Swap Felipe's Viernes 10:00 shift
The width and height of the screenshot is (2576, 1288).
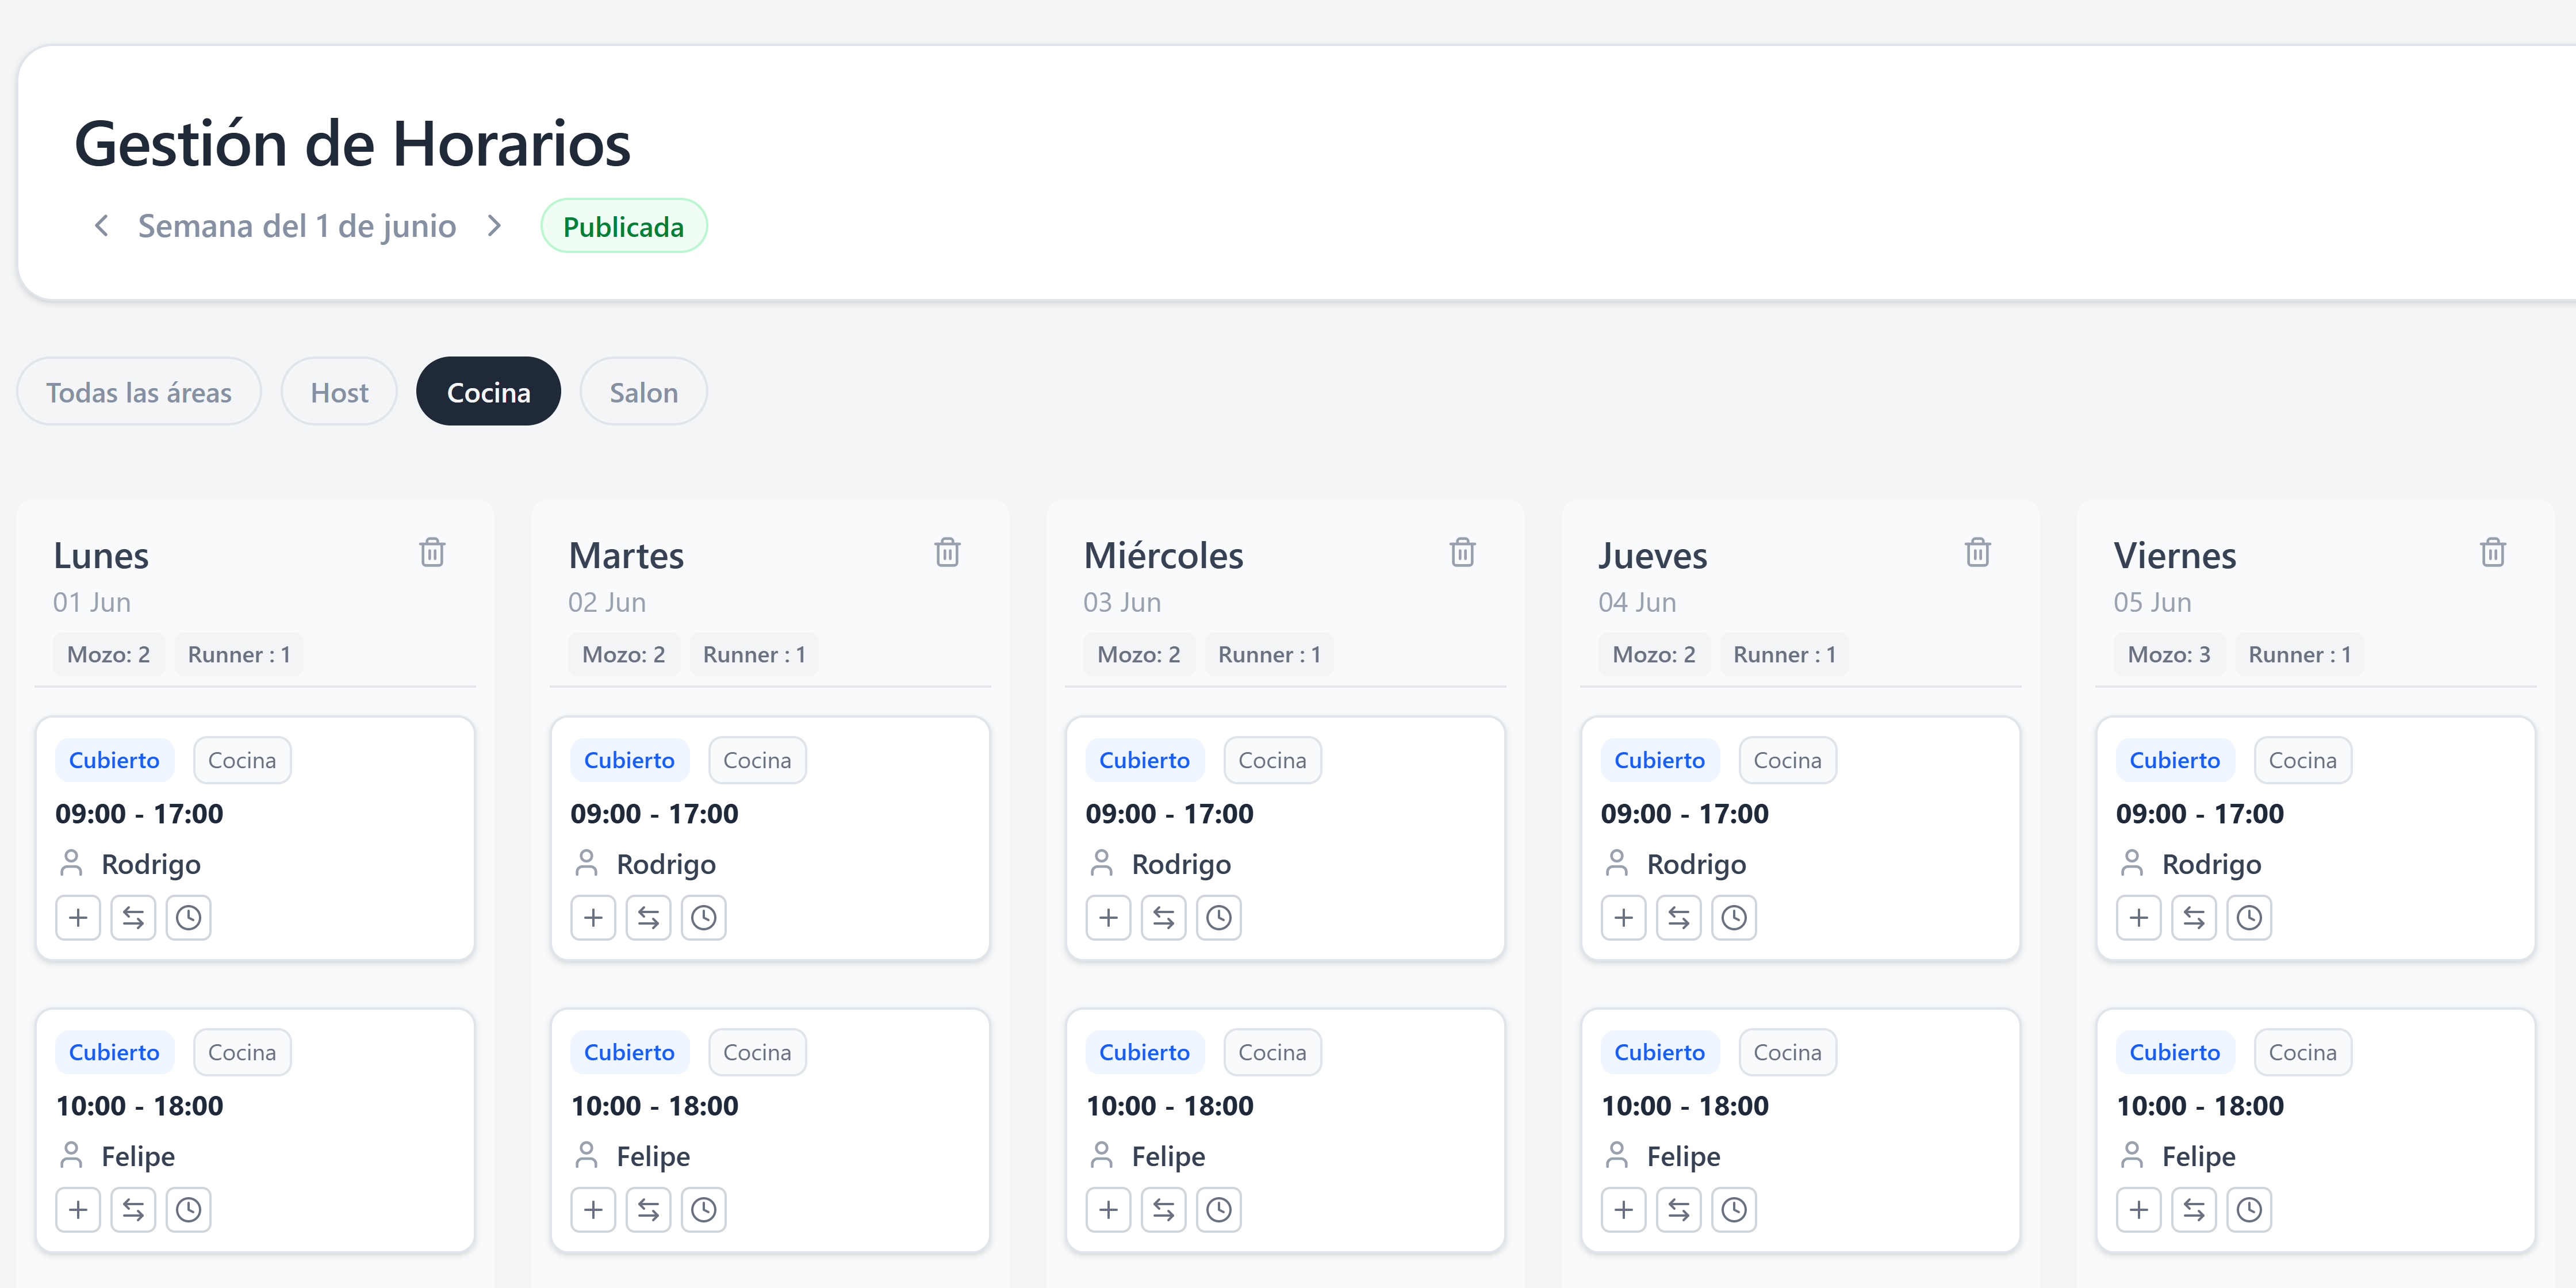pyautogui.click(x=2193, y=1209)
